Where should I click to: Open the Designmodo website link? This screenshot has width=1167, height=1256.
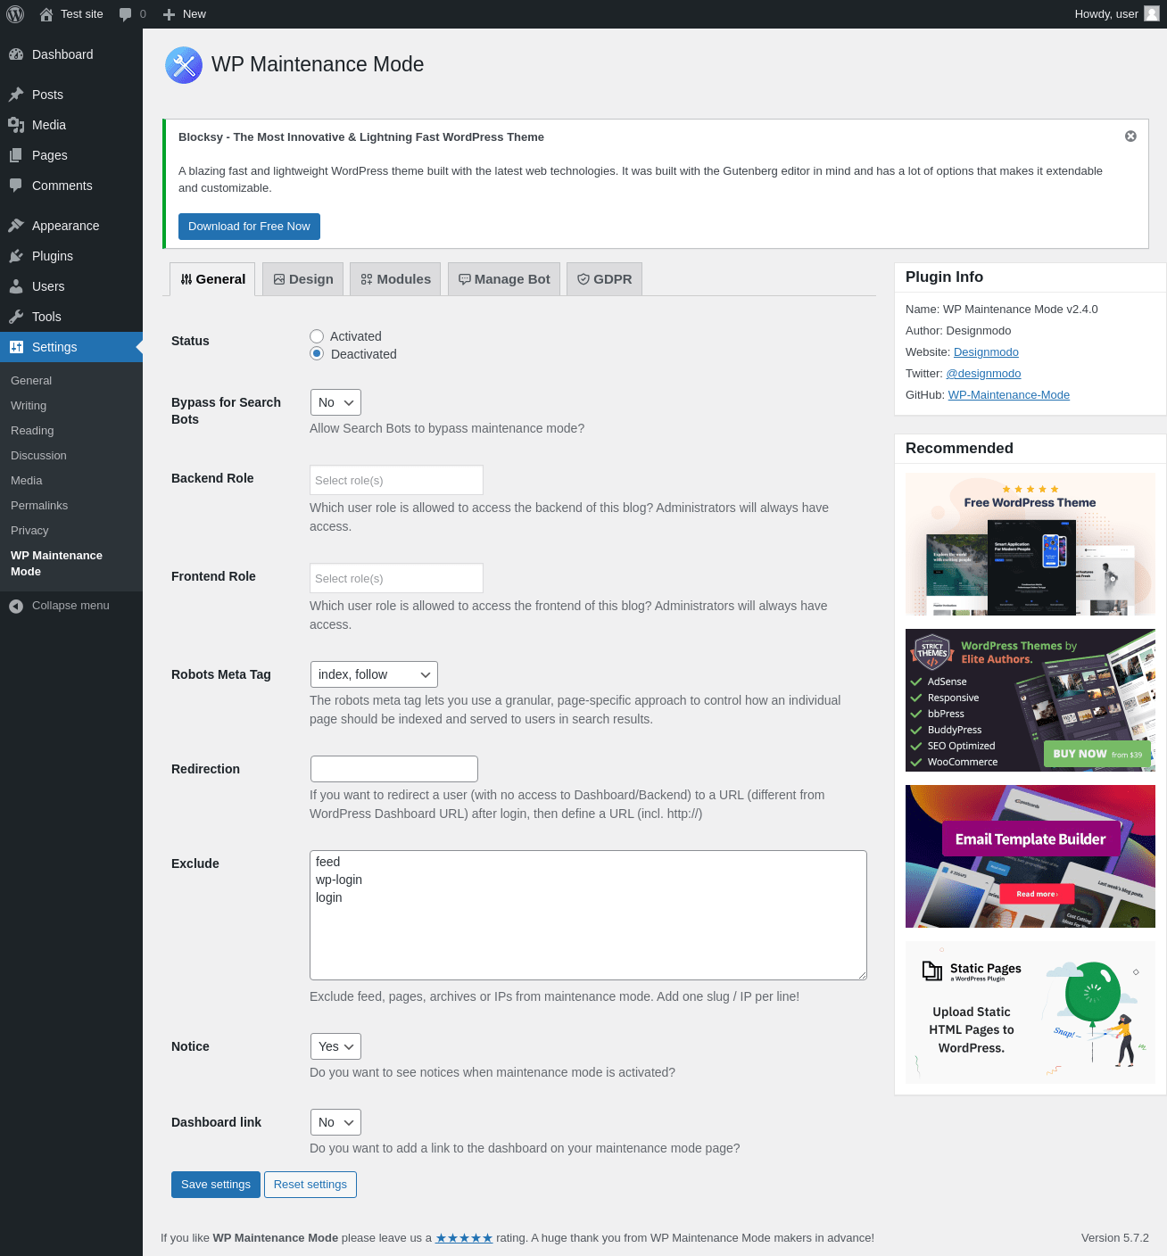pos(986,352)
